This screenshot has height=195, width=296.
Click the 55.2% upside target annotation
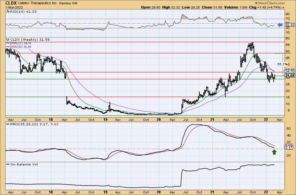[x=282, y=64]
